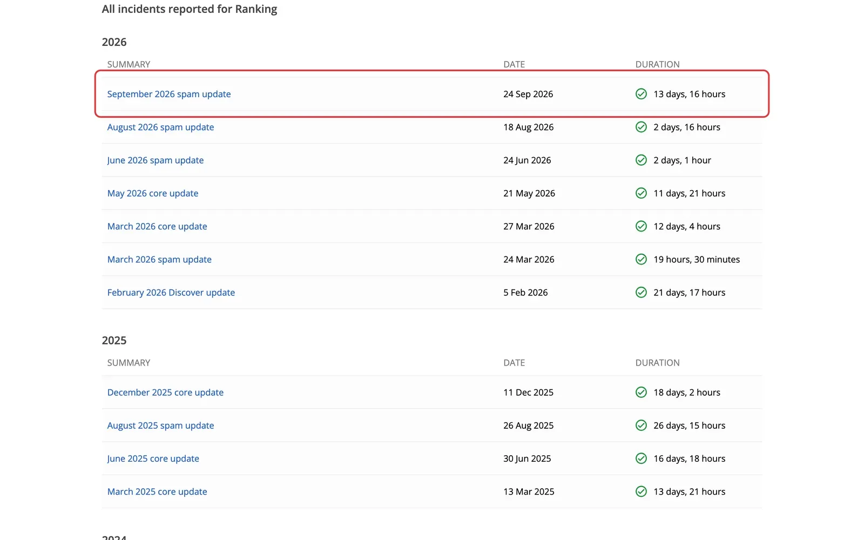Click the 2025 year section heading

(x=114, y=341)
